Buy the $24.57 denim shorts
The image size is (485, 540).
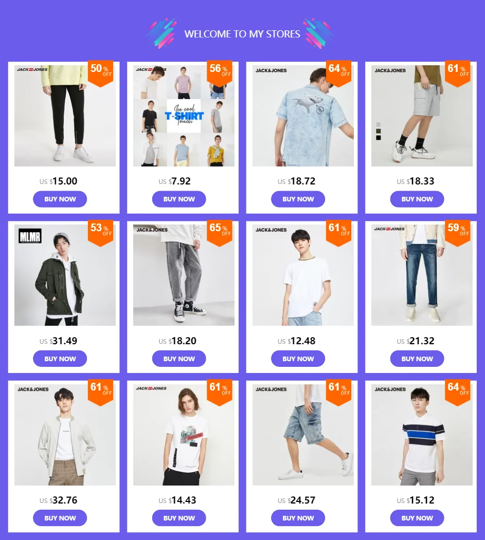click(298, 518)
